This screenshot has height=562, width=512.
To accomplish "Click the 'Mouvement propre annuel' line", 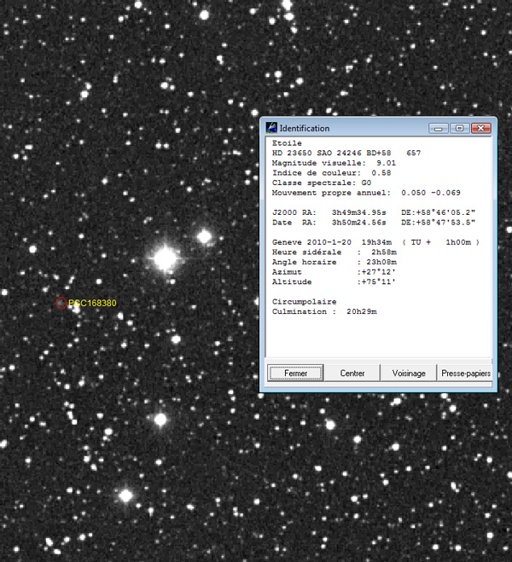I will pyautogui.click(x=366, y=193).
